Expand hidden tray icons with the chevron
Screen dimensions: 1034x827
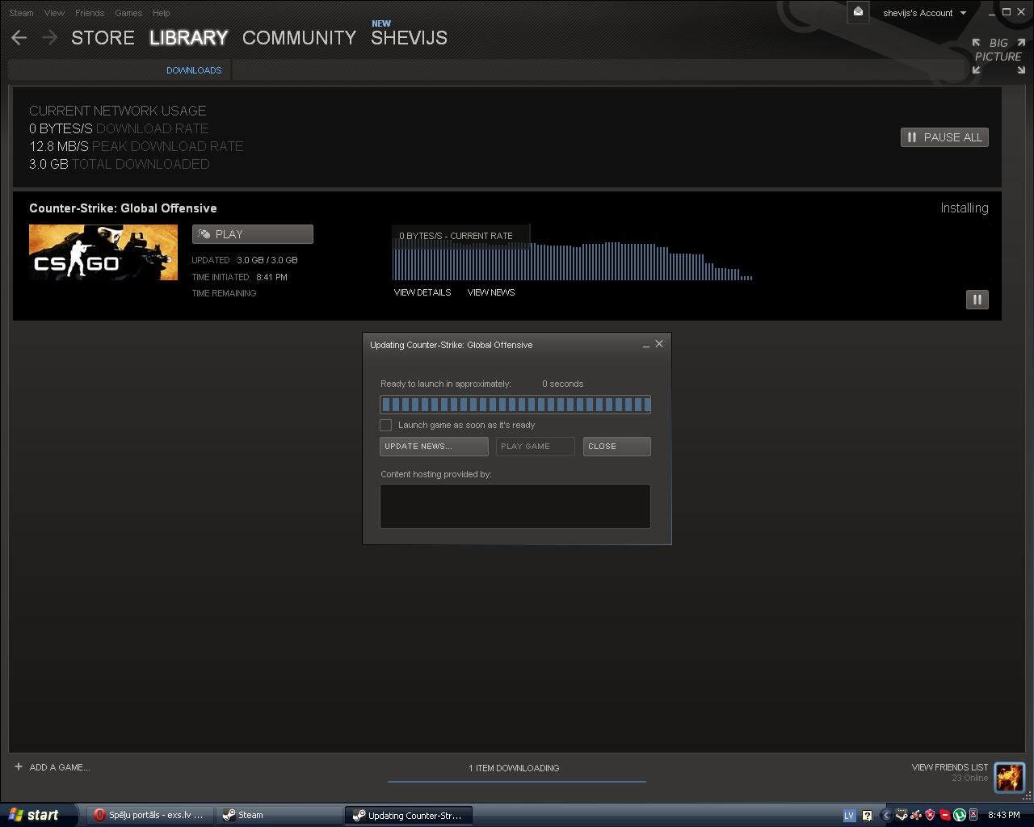coord(886,815)
